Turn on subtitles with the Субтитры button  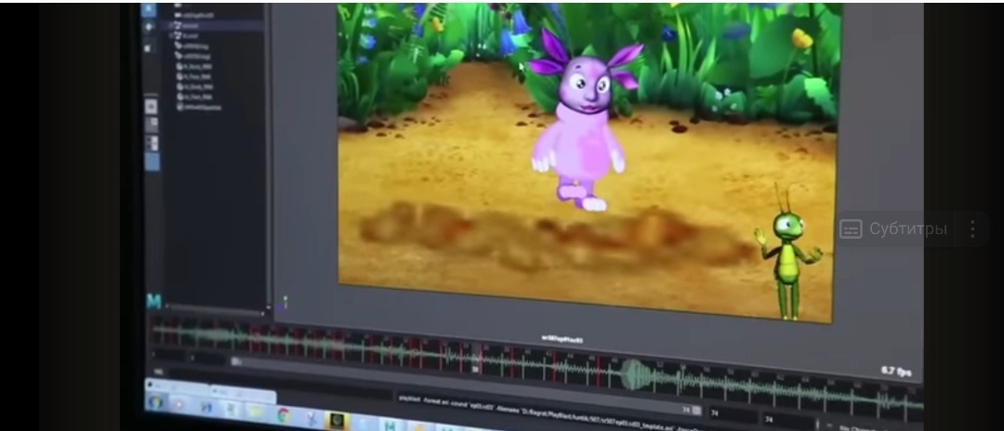click(x=893, y=229)
